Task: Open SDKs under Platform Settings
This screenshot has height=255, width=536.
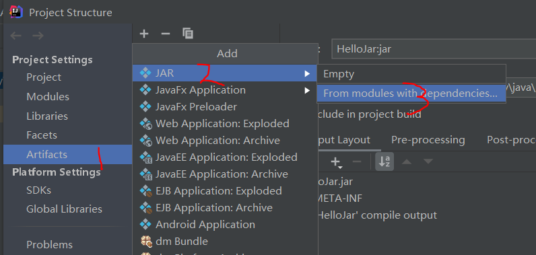Action: click(x=68, y=190)
